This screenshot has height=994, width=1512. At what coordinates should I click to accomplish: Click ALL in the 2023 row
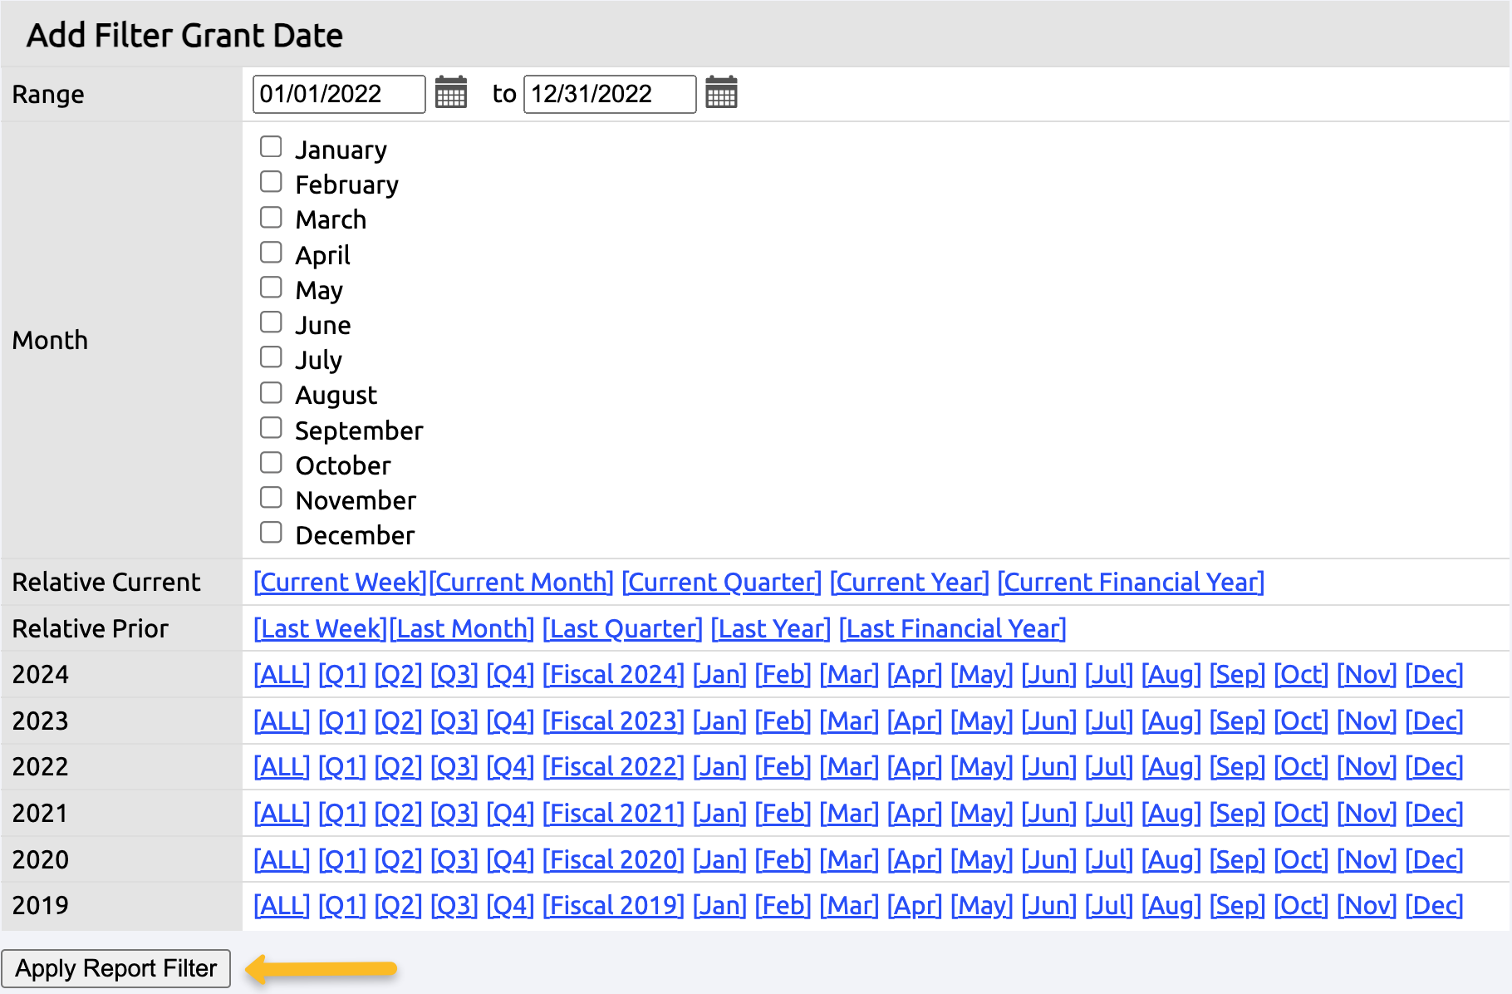(x=282, y=721)
